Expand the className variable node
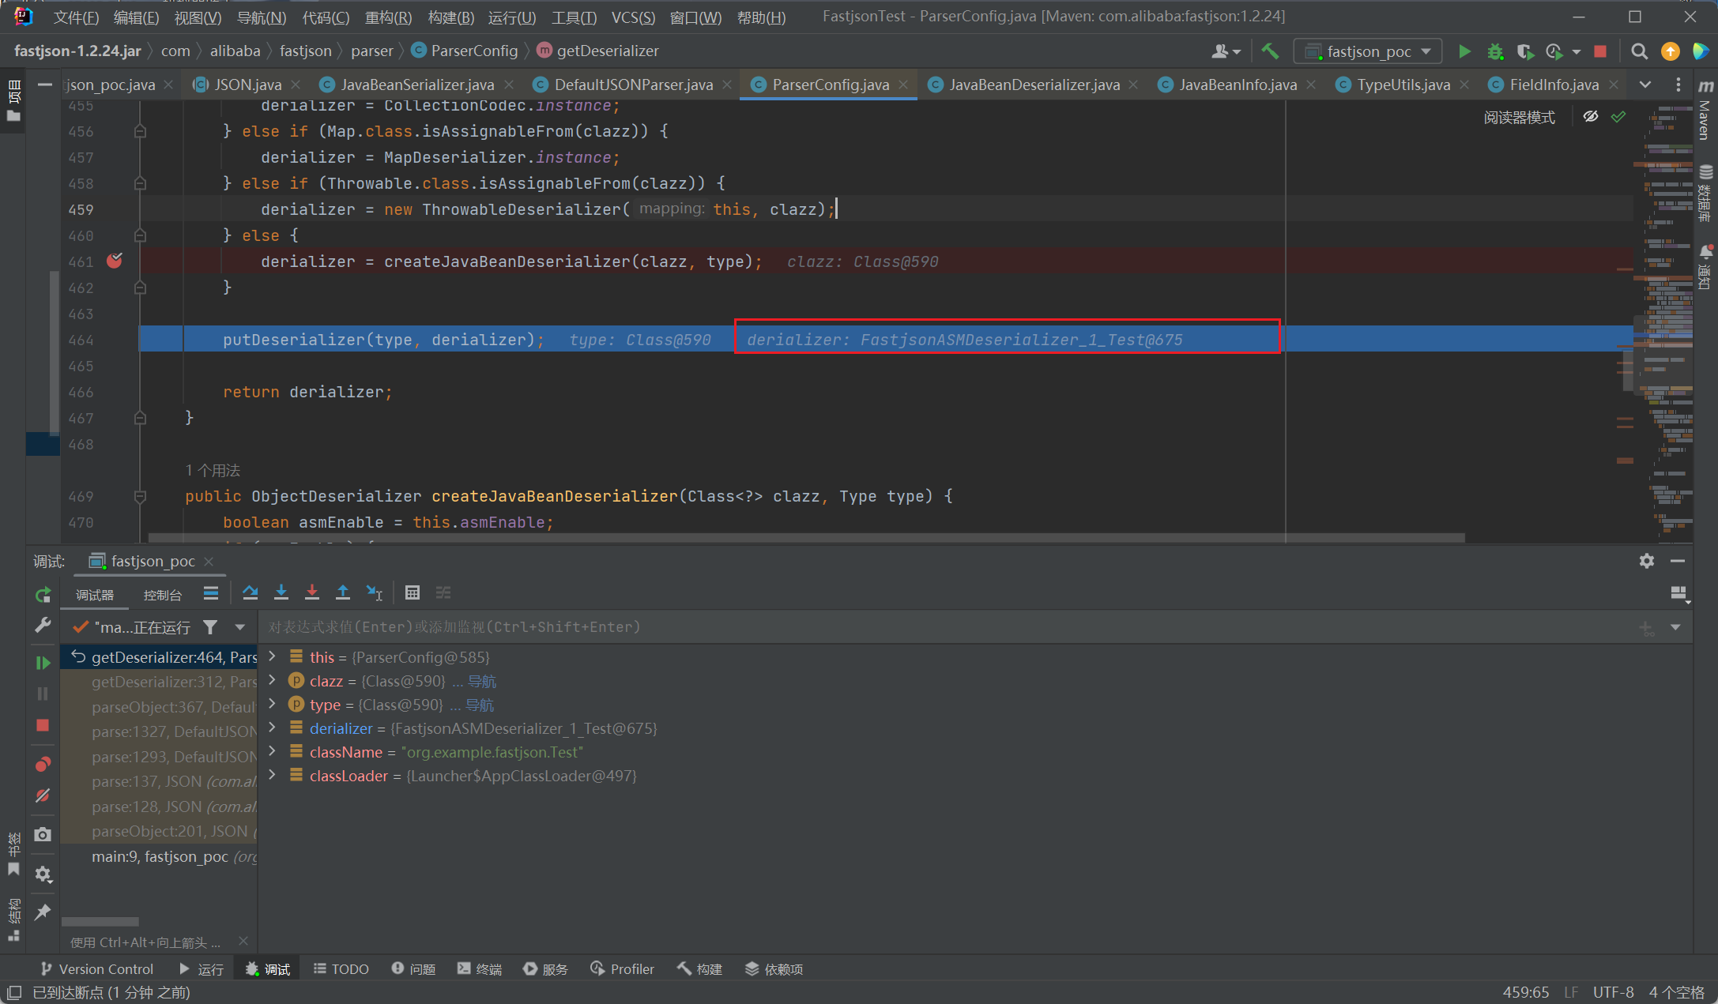Image resolution: width=1718 pixels, height=1004 pixels. tap(273, 752)
